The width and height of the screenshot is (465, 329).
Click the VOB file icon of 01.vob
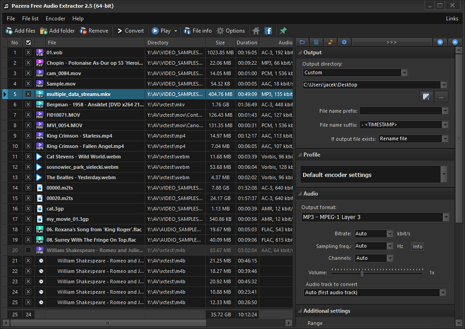click(x=40, y=52)
